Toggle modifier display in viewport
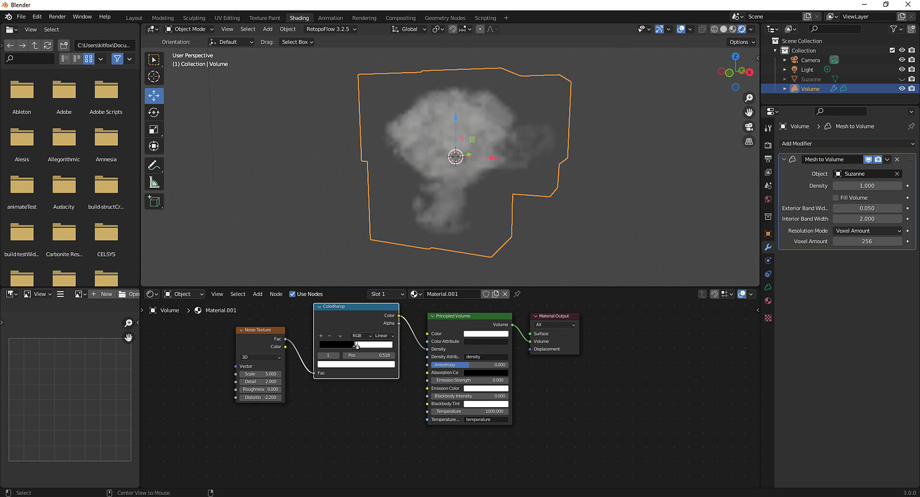This screenshot has height=497, width=920. pyautogui.click(x=869, y=159)
